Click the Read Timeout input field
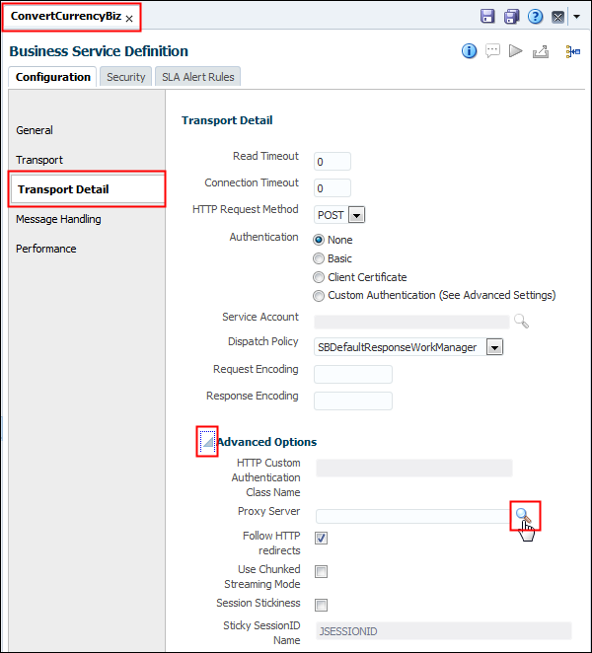 [x=333, y=161]
